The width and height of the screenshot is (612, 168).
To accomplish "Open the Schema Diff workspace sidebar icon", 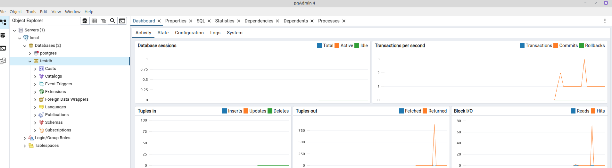I will click(3, 61).
